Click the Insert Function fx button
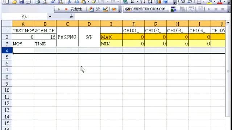The width and height of the screenshot is (232, 130). click(71, 17)
